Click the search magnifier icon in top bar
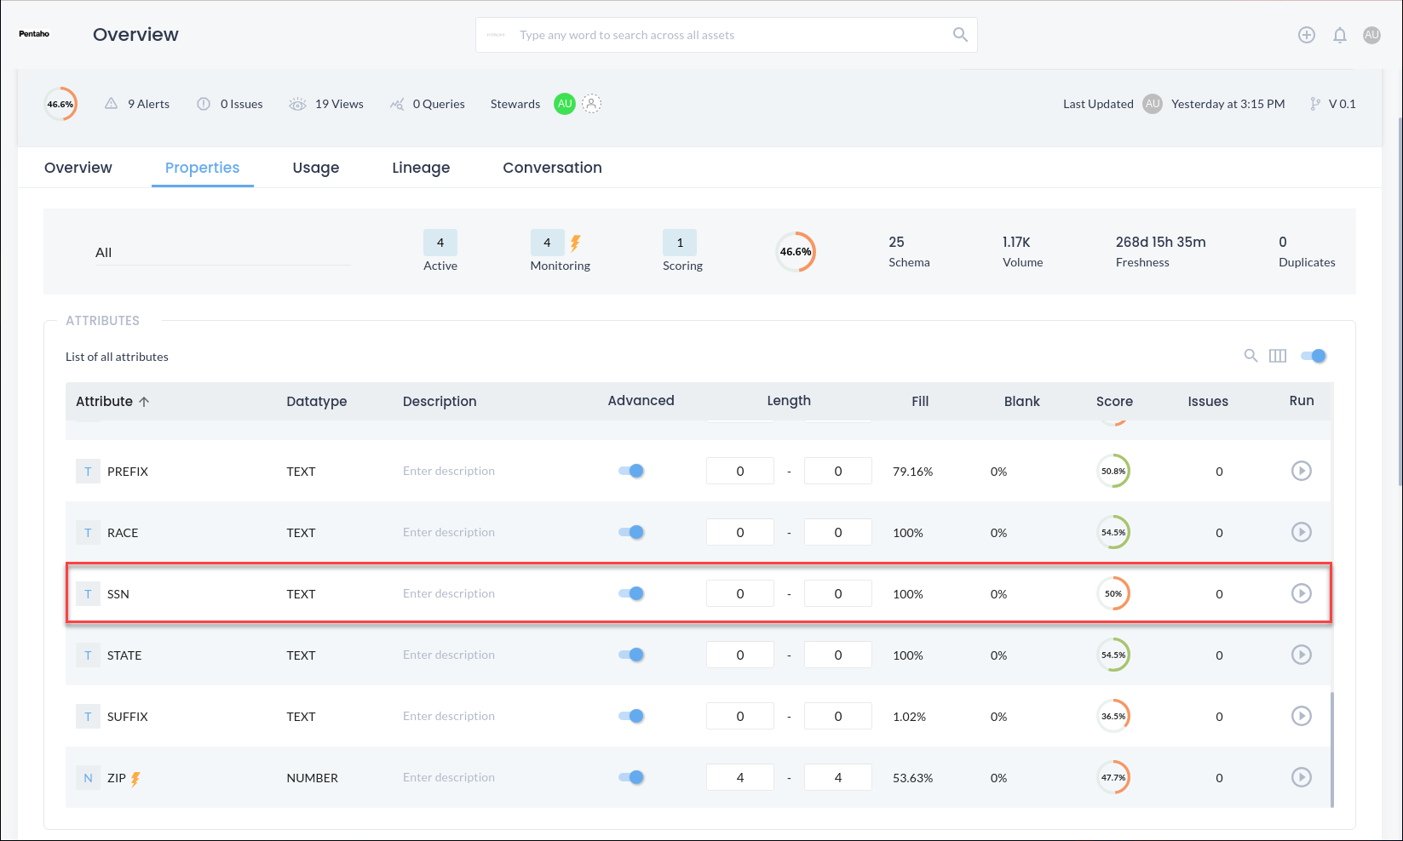 pos(960,35)
